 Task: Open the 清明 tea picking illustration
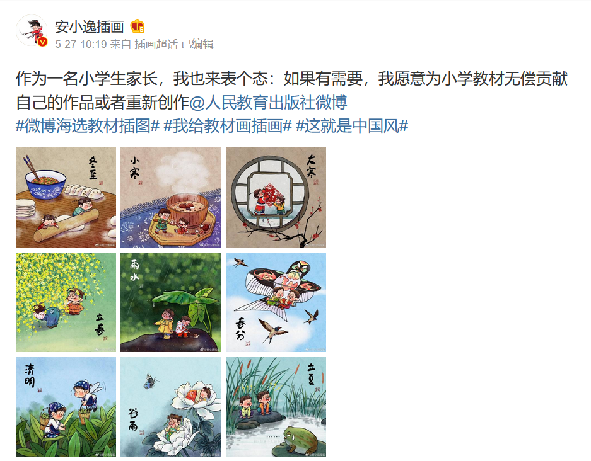click(x=66, y=407)
